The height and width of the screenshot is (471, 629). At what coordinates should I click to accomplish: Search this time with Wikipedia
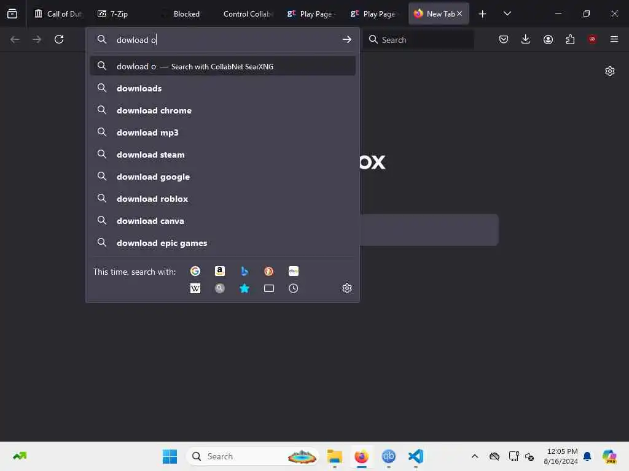(195, 288)
